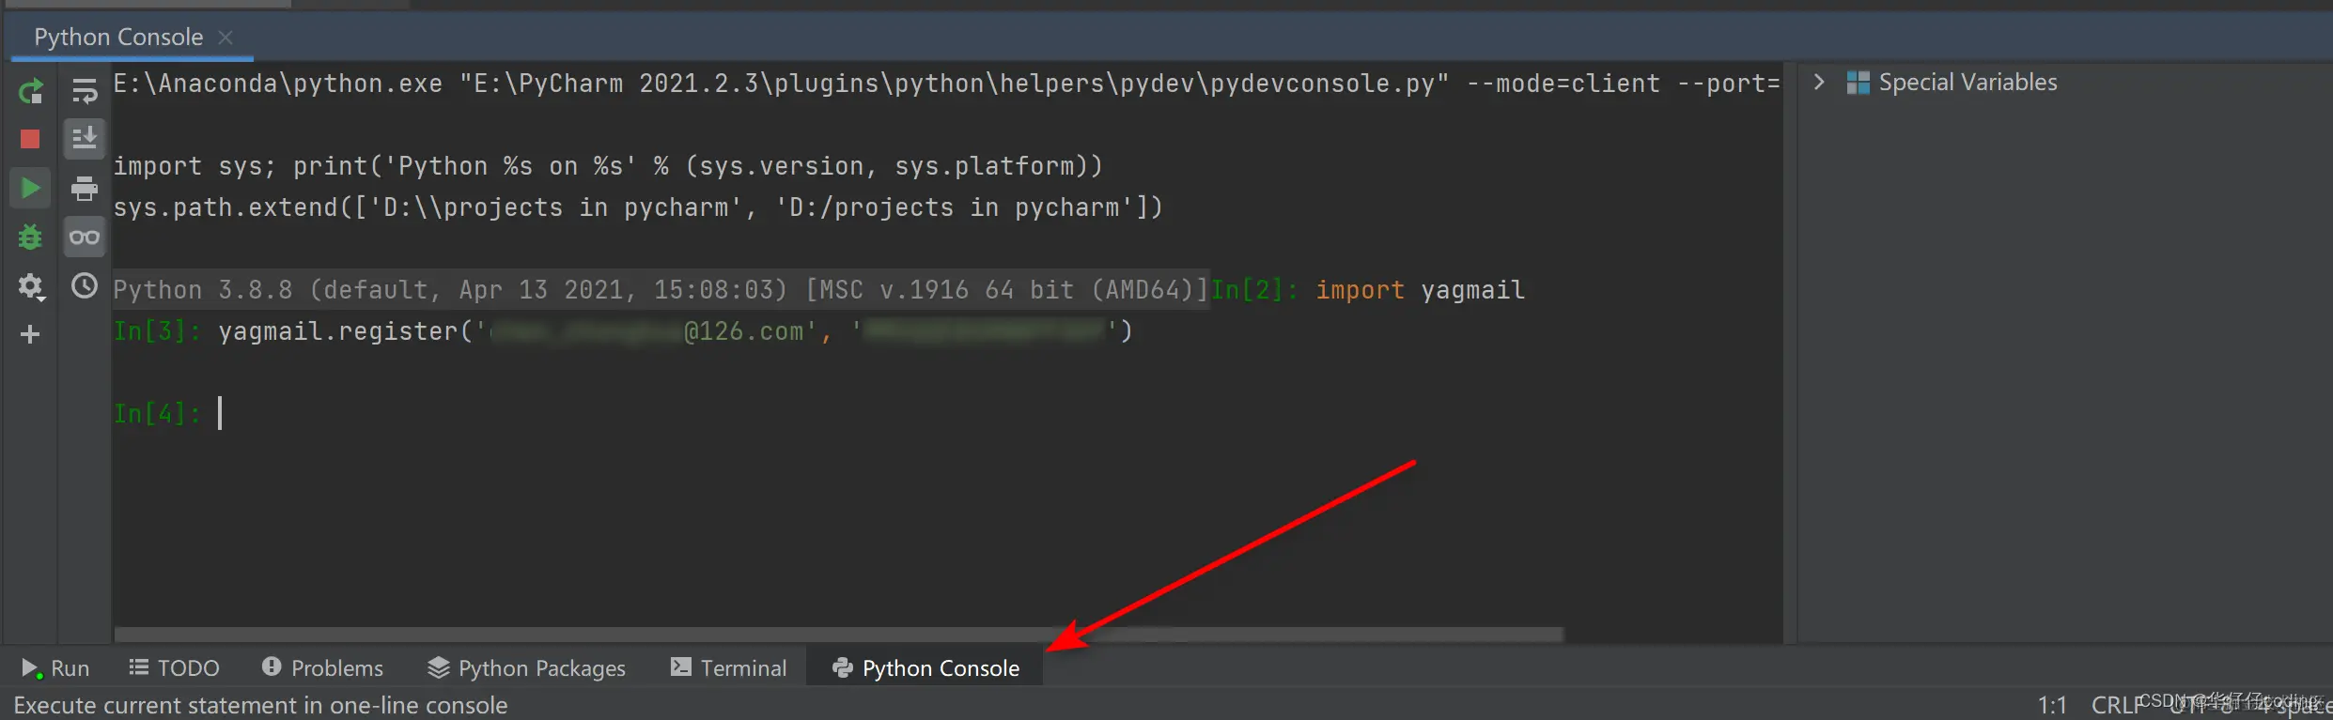
Task: Open the TODO tool window
Action: click(175, 668)
